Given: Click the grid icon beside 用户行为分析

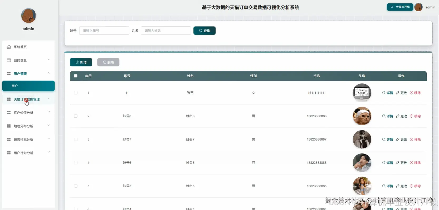Looking at the screenshot, I should (9, 153).
